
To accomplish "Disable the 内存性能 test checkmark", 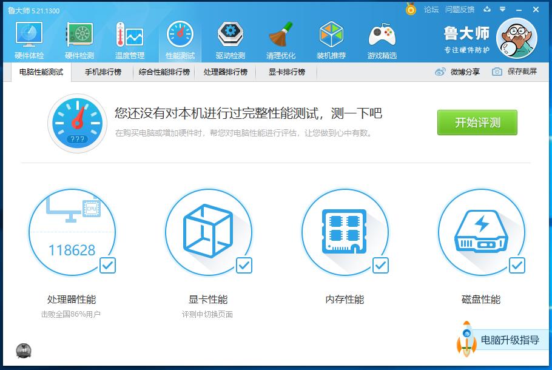I will pyautogui.click(x=380, y=266).
